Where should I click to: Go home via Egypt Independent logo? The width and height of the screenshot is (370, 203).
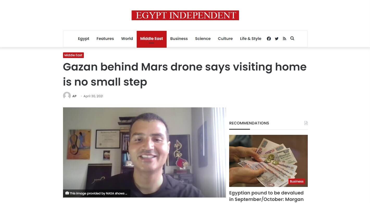[185, 15]
